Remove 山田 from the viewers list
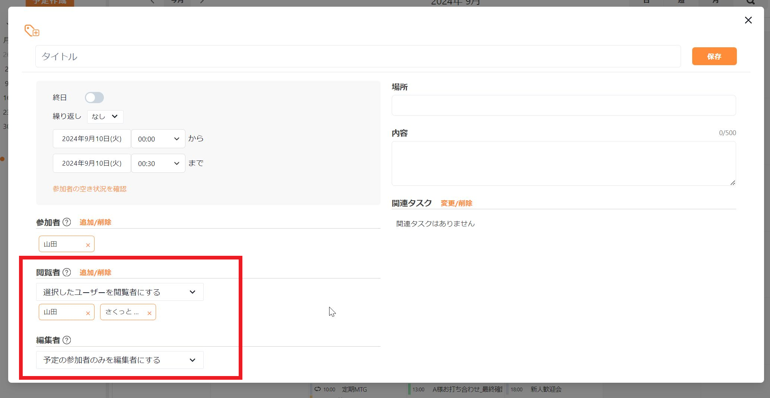This screenshot has height=398, width=770. coord(88,312)
